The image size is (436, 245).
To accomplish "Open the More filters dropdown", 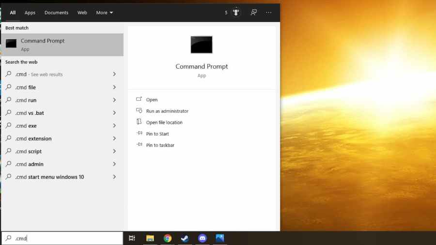I will [x=105, y=13].
